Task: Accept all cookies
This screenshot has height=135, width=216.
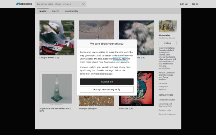Action: tap(107, 82)
